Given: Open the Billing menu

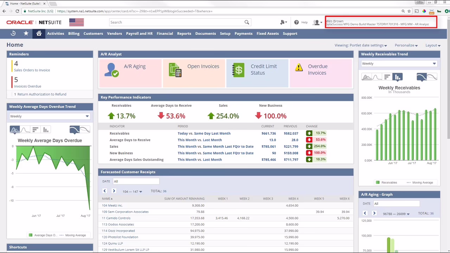Looking at the screenshot, I should click(74, 33).
